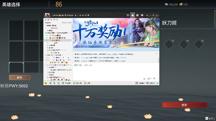The height and width of the screenshot is (121, 216).
Task: Expand the small caret beside flower icon
Action: coord(157,79)
